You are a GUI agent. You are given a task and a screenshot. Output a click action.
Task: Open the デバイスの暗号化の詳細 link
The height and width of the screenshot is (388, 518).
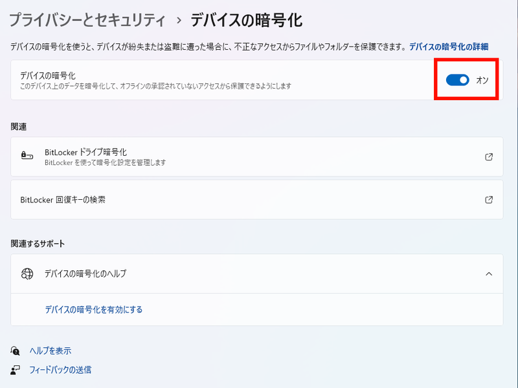(449, 47)
